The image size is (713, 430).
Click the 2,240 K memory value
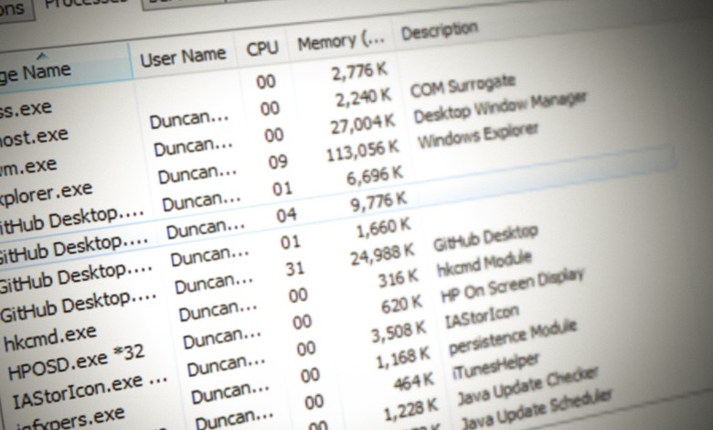point(363,98)
